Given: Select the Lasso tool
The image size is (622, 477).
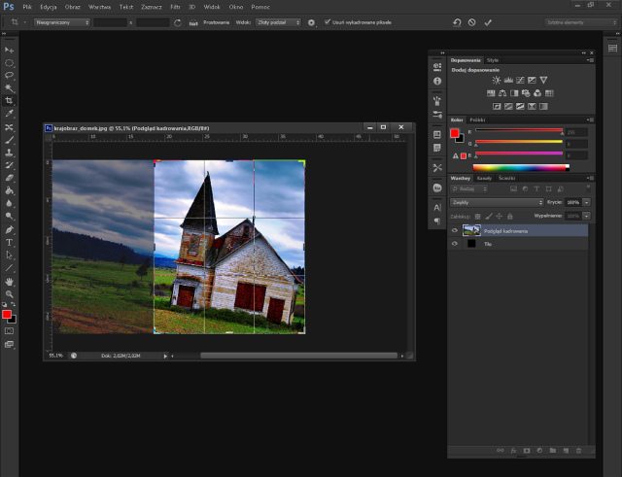Looking at the screenshot, I should (x=9, y=76).
